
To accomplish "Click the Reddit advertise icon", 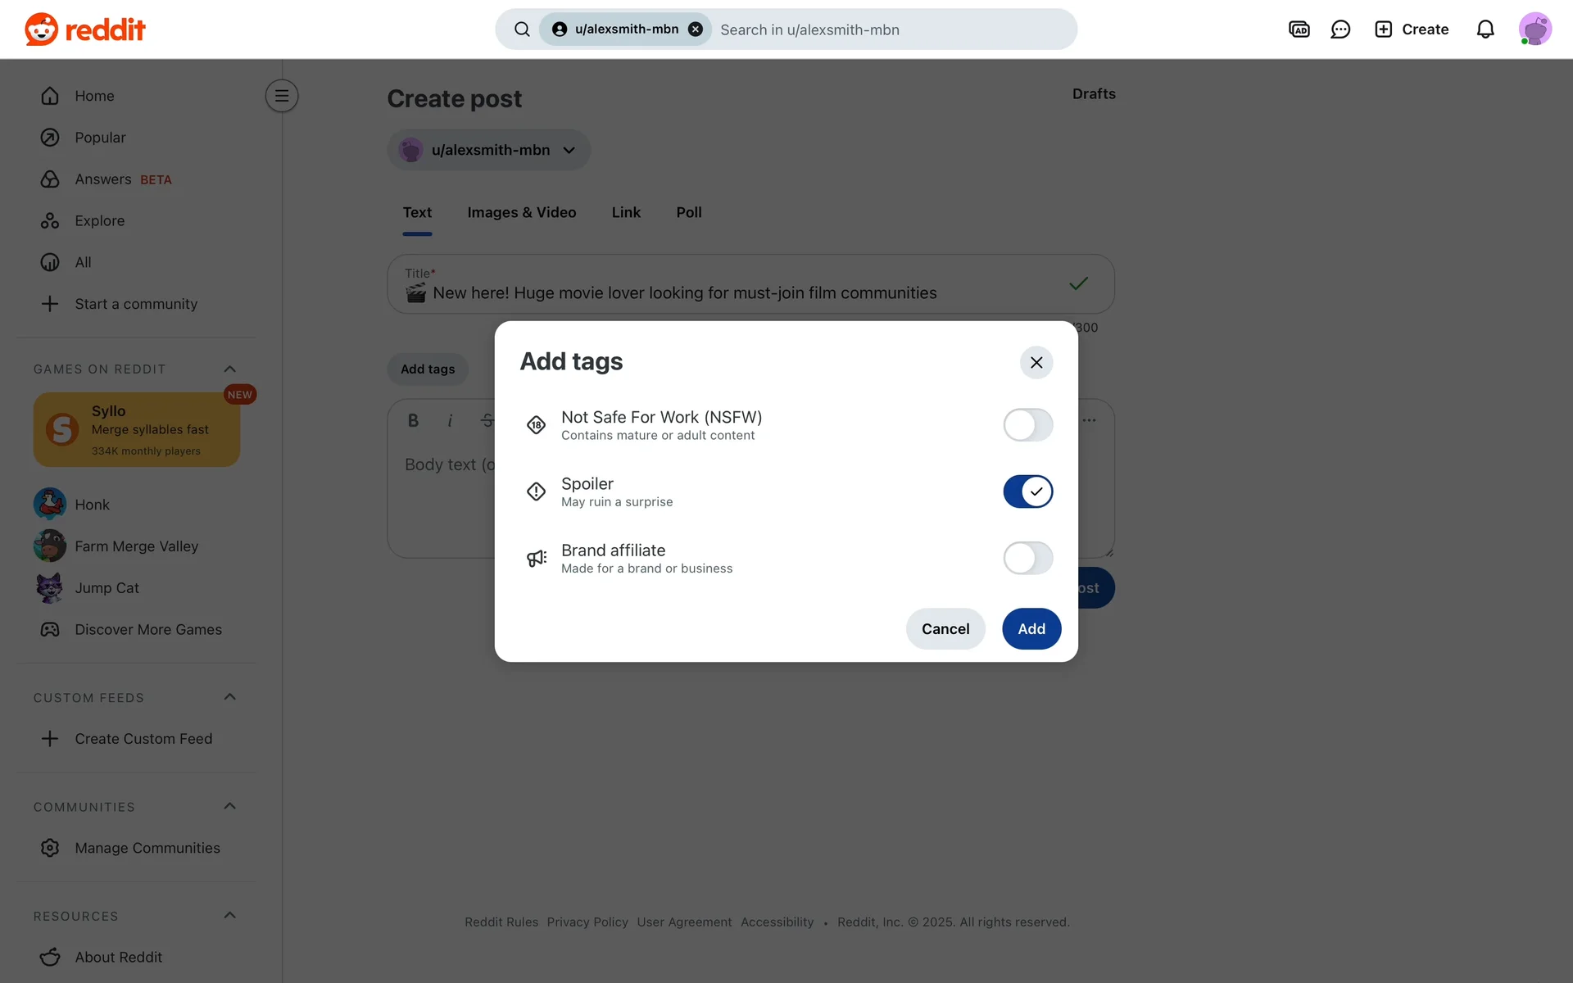I will (1299, 29).
